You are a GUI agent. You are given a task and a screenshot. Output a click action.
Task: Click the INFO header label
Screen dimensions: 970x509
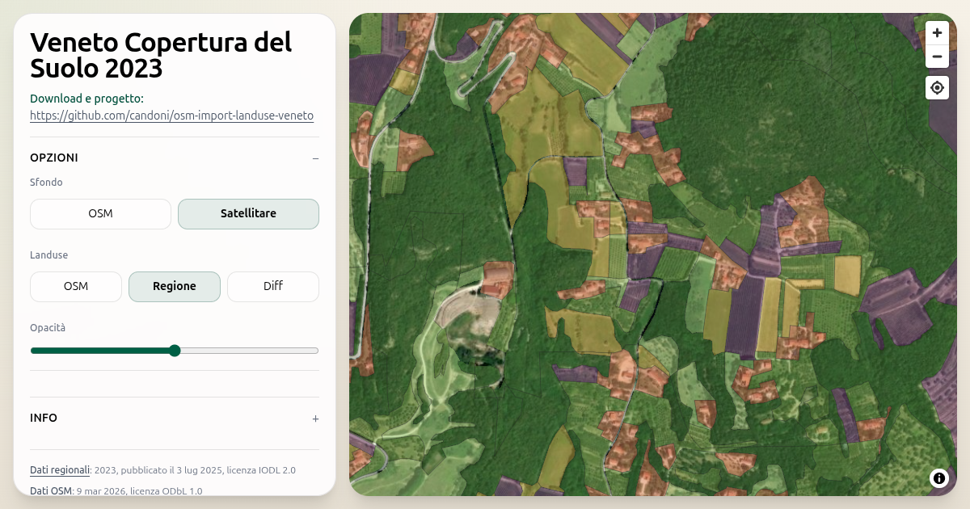click(44, 418)
